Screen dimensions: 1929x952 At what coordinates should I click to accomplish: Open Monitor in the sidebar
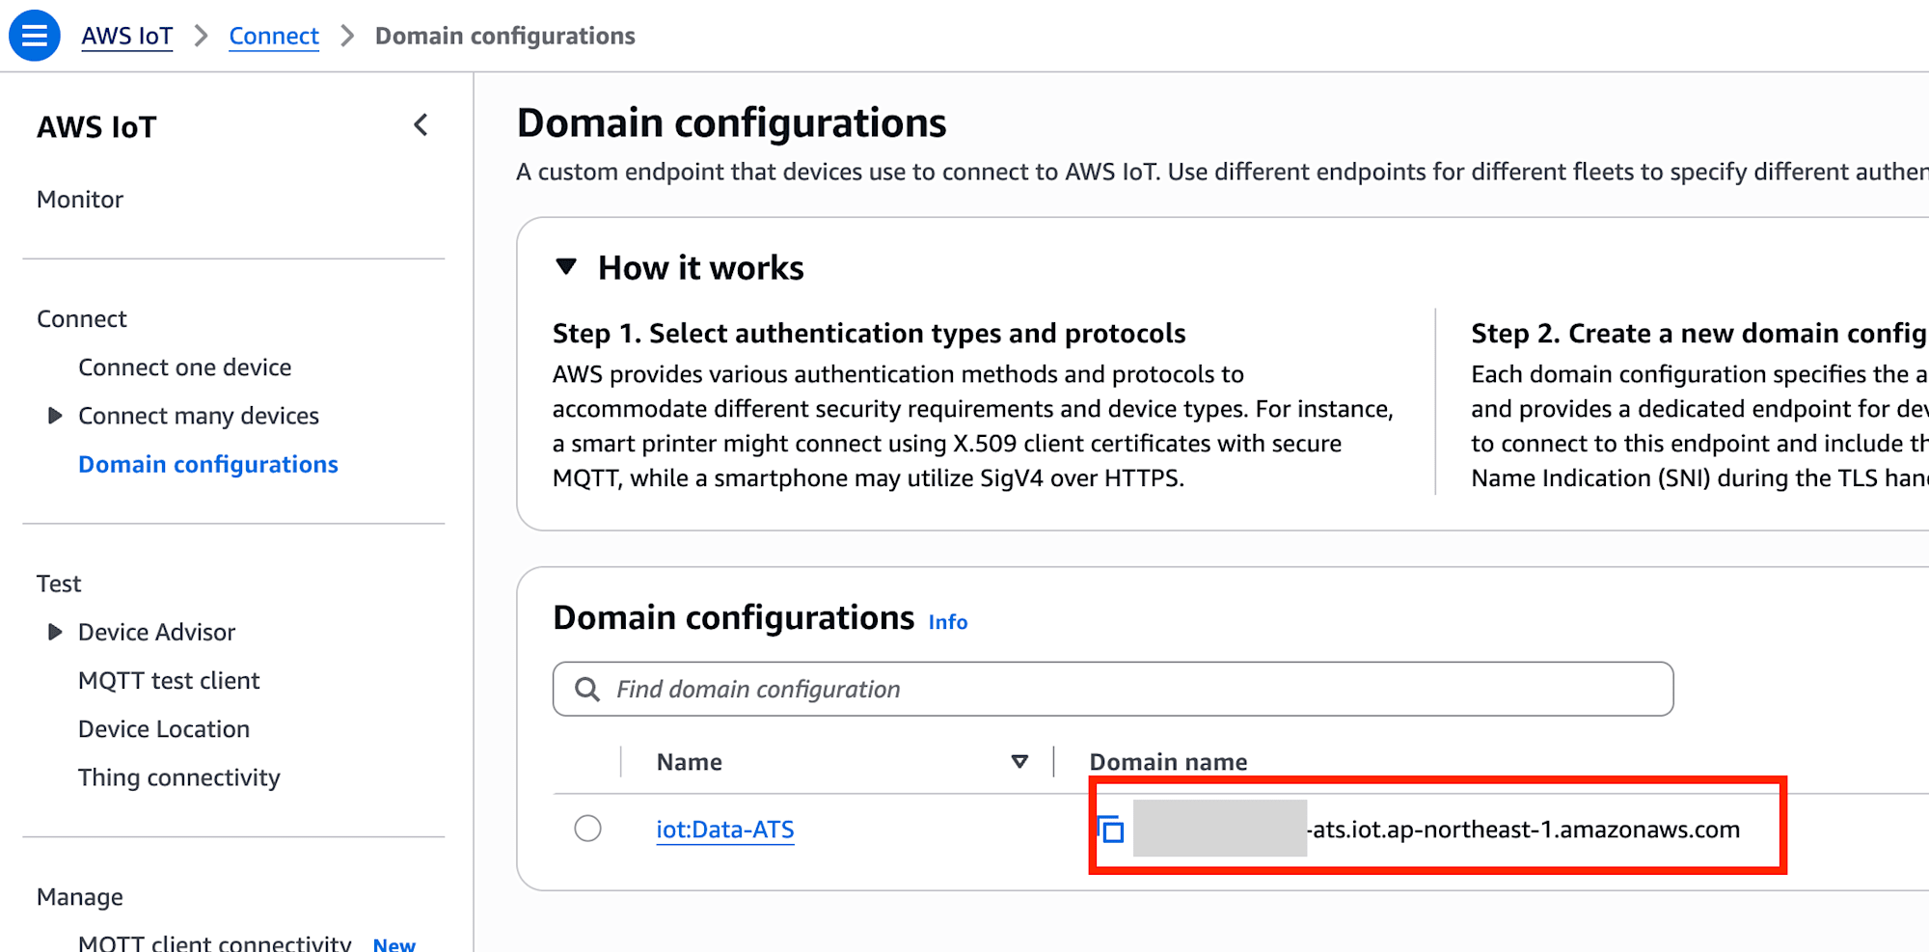[80, 200]
